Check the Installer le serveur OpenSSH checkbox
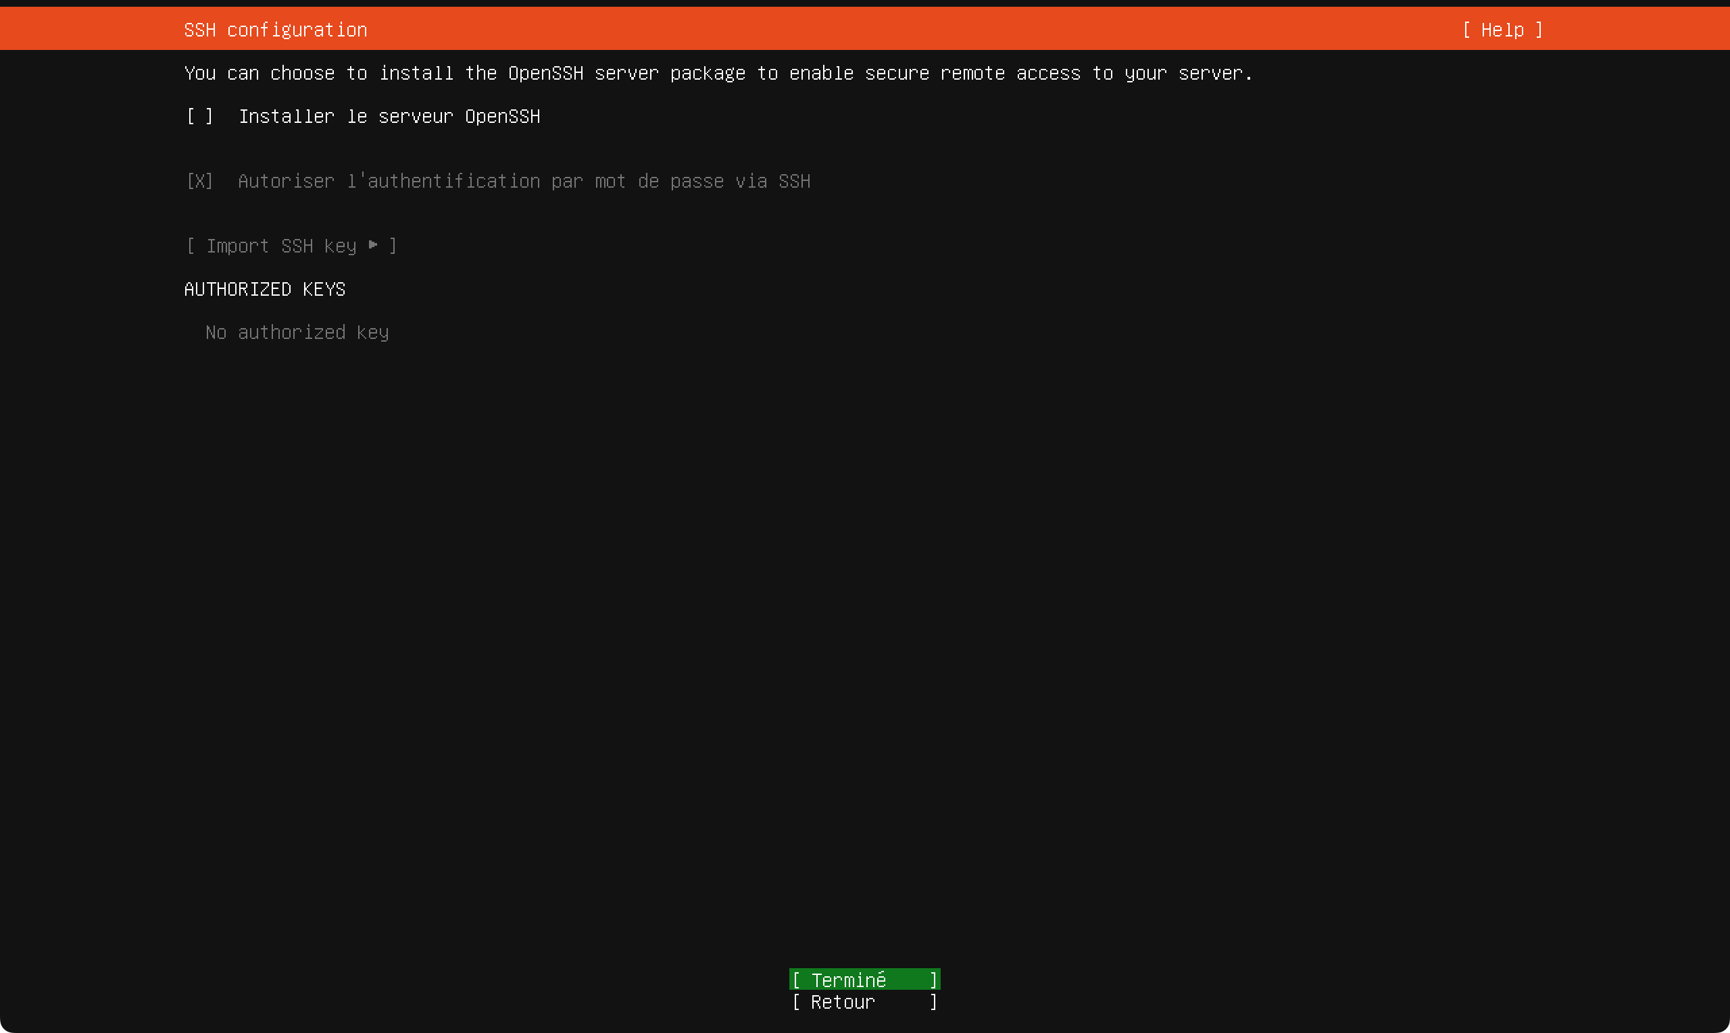This screenshot has width=1730, height=1033. click(x=199, y=116)
